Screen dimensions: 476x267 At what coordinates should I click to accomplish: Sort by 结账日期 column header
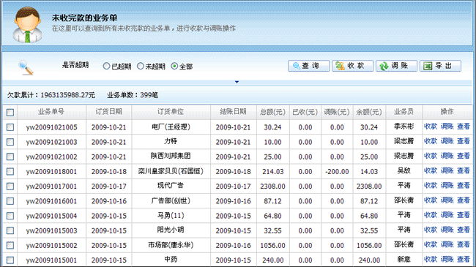233,112
